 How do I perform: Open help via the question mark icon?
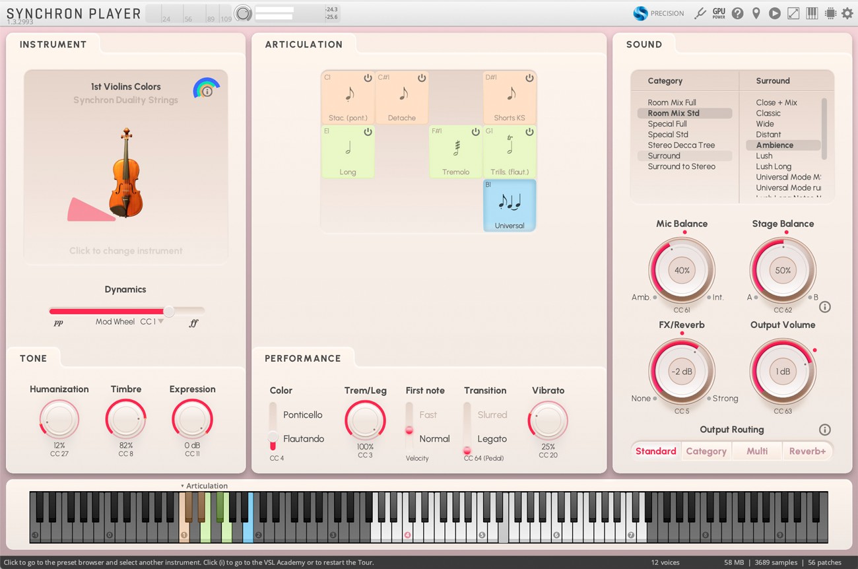coord(738,13)
